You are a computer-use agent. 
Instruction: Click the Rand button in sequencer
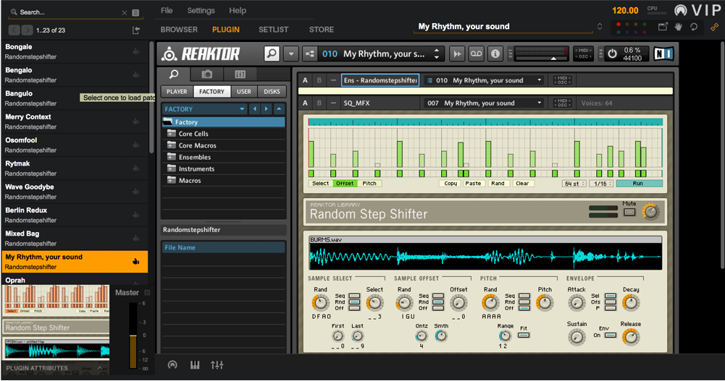[498, 184]
